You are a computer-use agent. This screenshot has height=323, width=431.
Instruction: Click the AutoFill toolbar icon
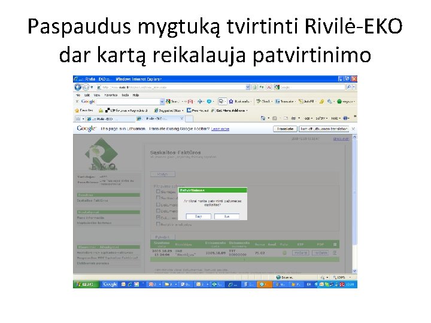(306, 101)
